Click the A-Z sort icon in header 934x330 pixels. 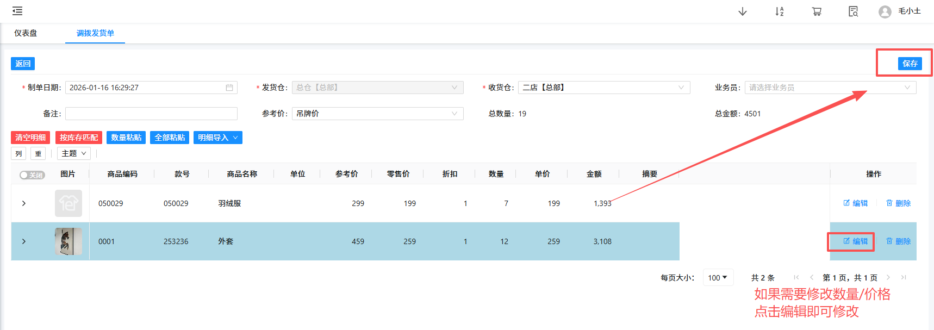click(779, 11)
